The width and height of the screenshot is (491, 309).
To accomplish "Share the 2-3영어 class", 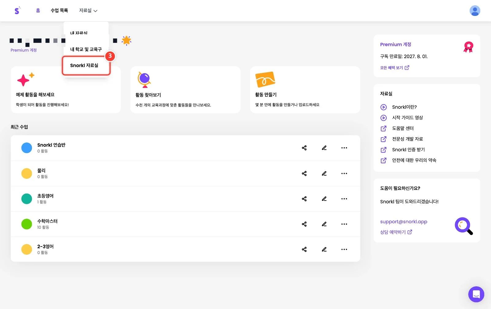I will (304, 250).
